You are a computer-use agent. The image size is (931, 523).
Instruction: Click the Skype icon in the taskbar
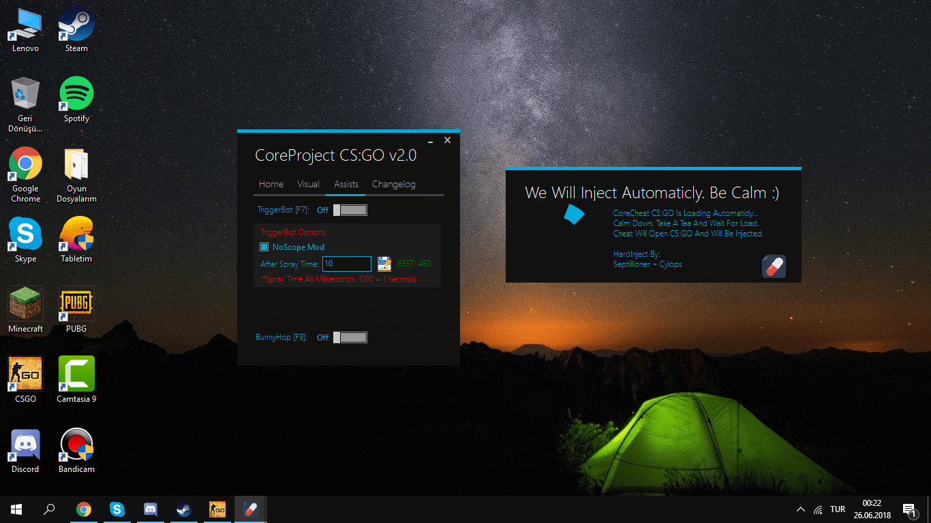pos(117,509)
